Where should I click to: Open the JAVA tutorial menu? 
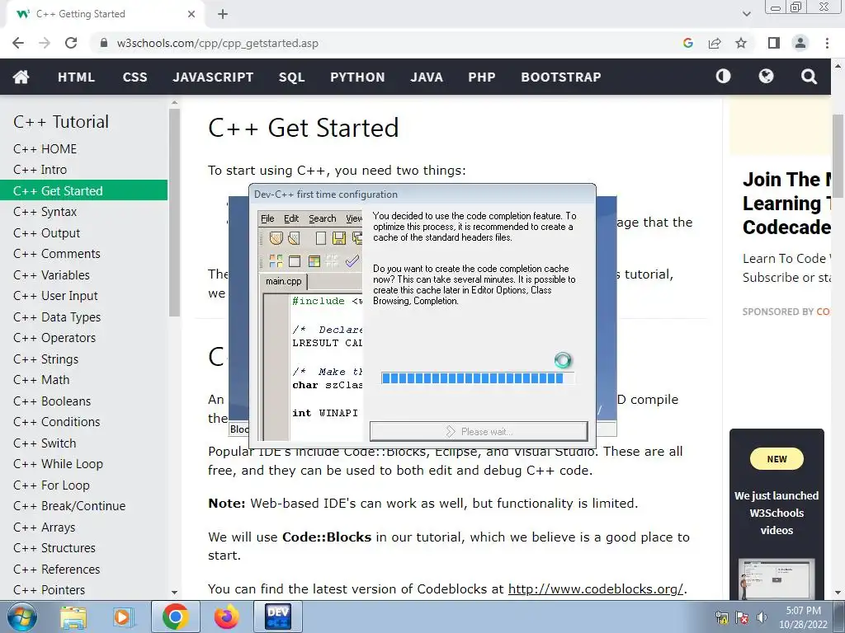pos(427,77)
